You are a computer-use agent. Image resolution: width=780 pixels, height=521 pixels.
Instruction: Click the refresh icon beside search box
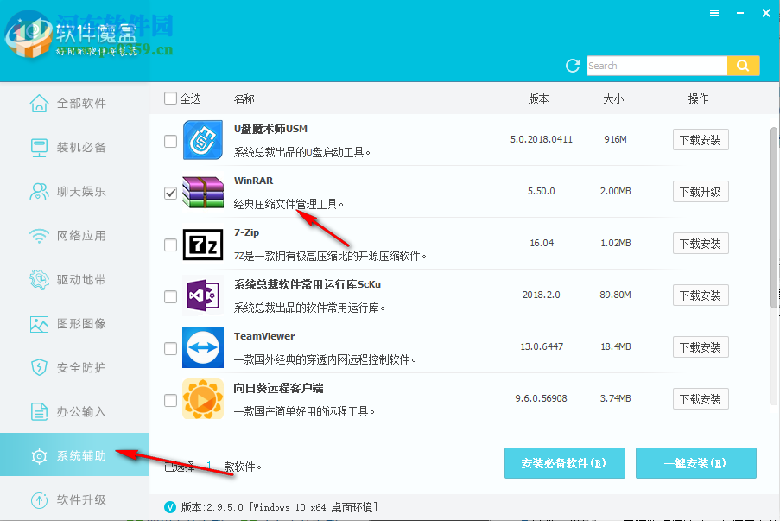coord(573,66)
